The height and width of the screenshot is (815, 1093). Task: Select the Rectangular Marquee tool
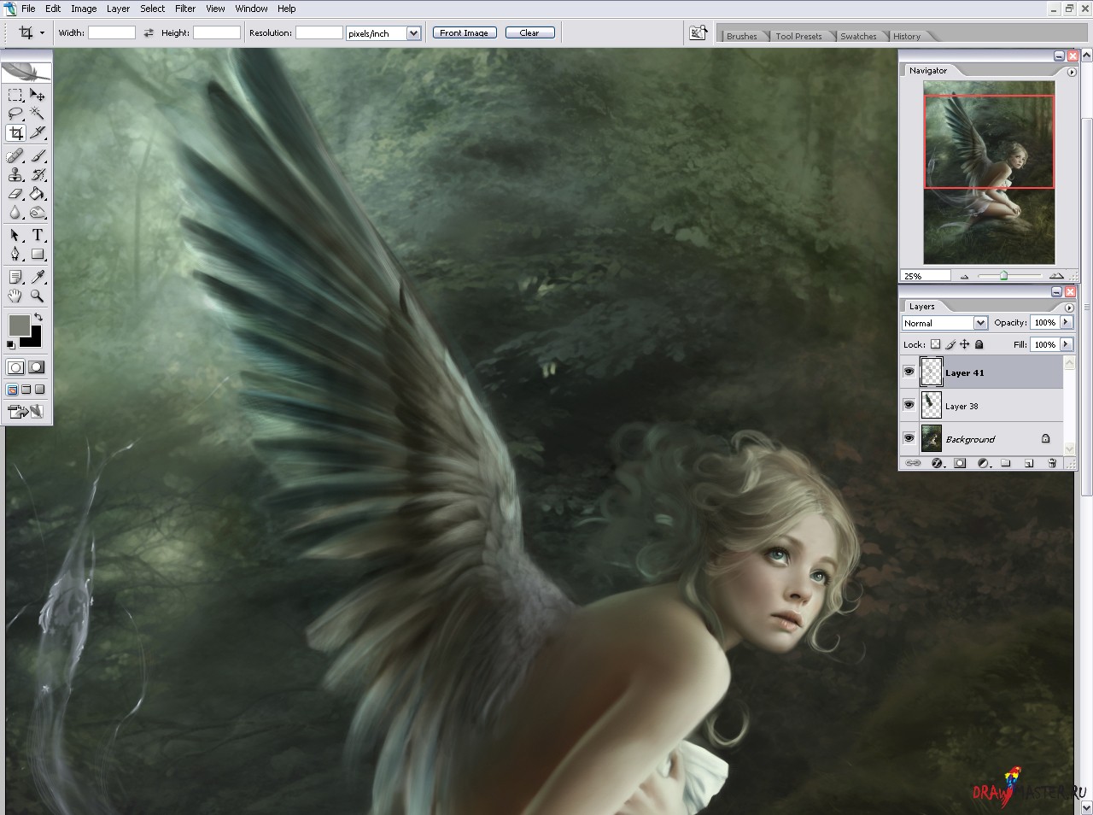(15, 95)
